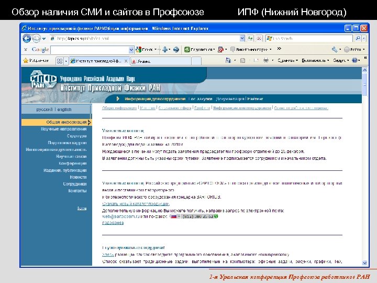The height and width of the screenshot is (283, 377).
Task: Click the Здесь link about free software
Action: pos(108,254)
